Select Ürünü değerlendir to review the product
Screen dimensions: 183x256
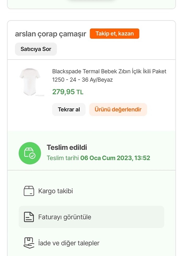click(x=118, y=109)
